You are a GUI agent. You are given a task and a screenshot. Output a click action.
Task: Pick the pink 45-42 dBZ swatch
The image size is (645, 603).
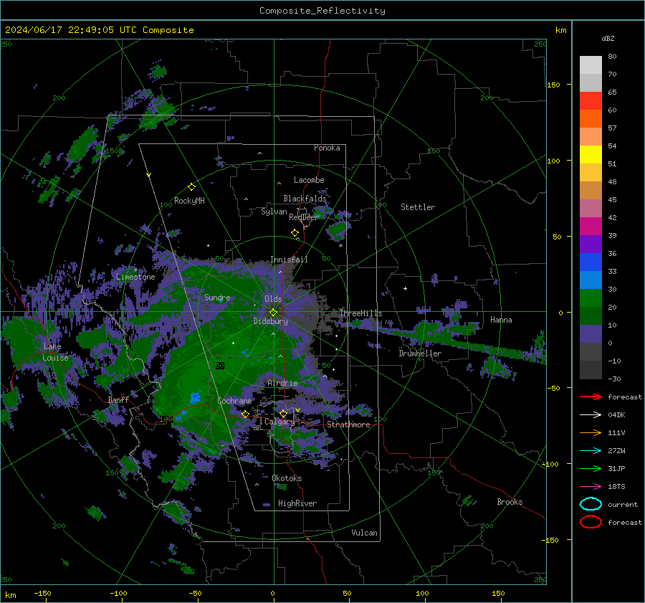[591, 209]
